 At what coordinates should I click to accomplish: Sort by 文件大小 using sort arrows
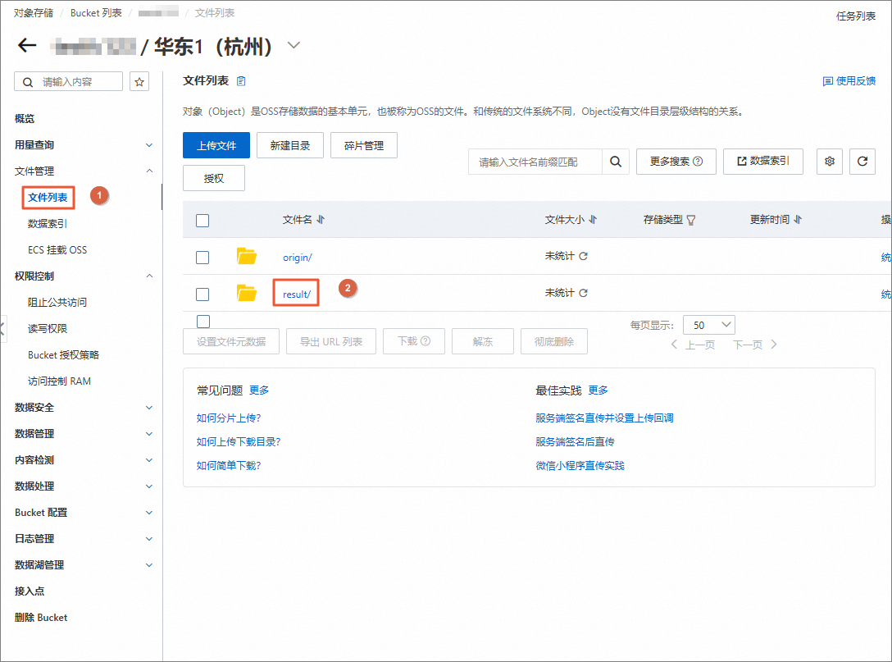click(593, 220)
